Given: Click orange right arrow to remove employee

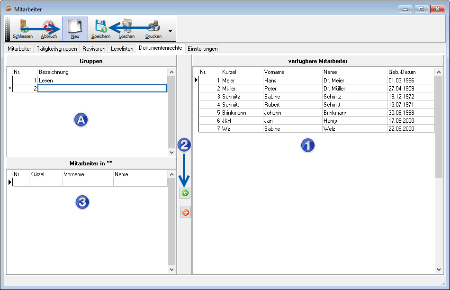Looking at the screenshot, I should 185,212.
